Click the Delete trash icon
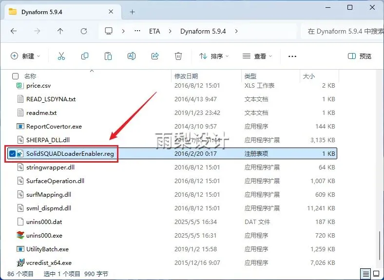This screenshot has width=384, height=280. 178,56
